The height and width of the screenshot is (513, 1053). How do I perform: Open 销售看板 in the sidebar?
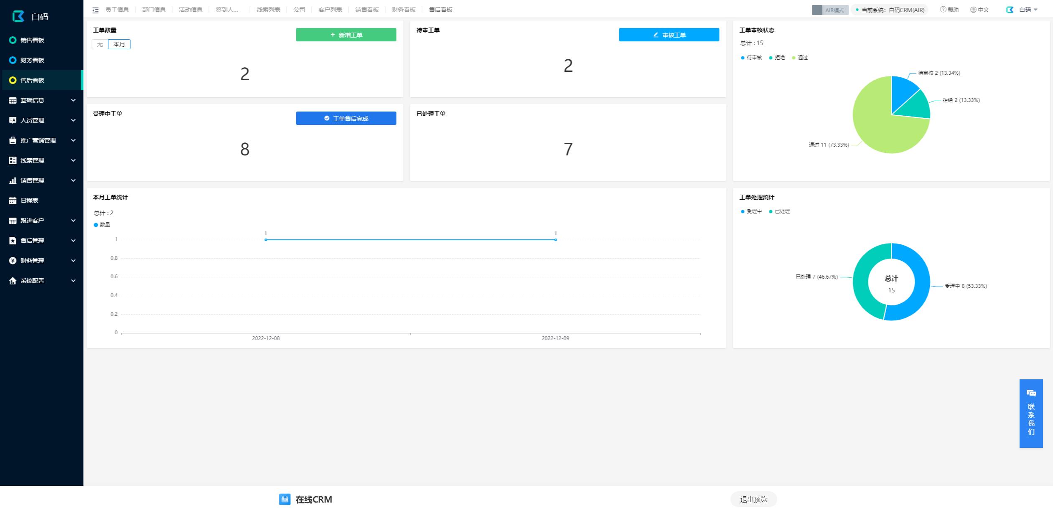click(x=32, y=40)
